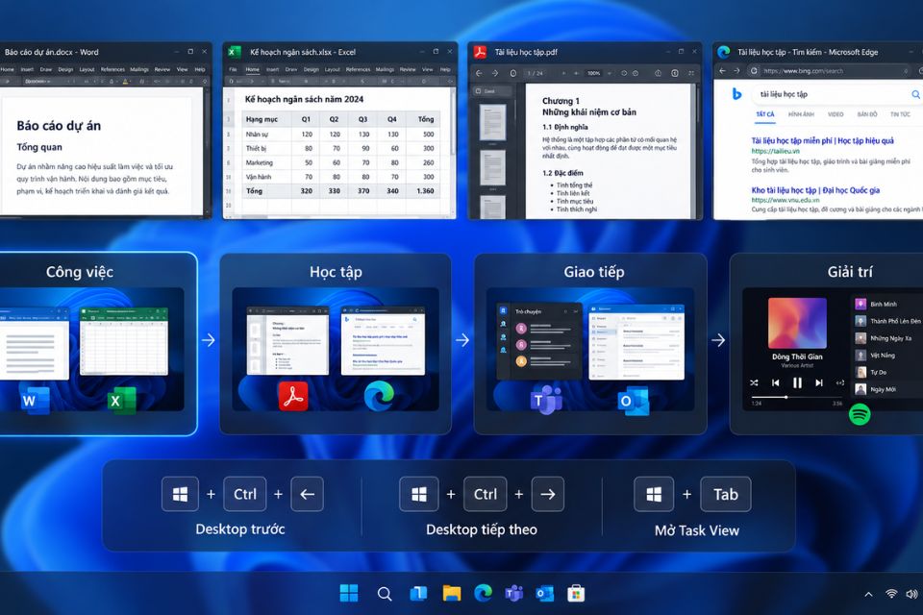Click the forward arrow in Edge window

click(x=737, y=70)
